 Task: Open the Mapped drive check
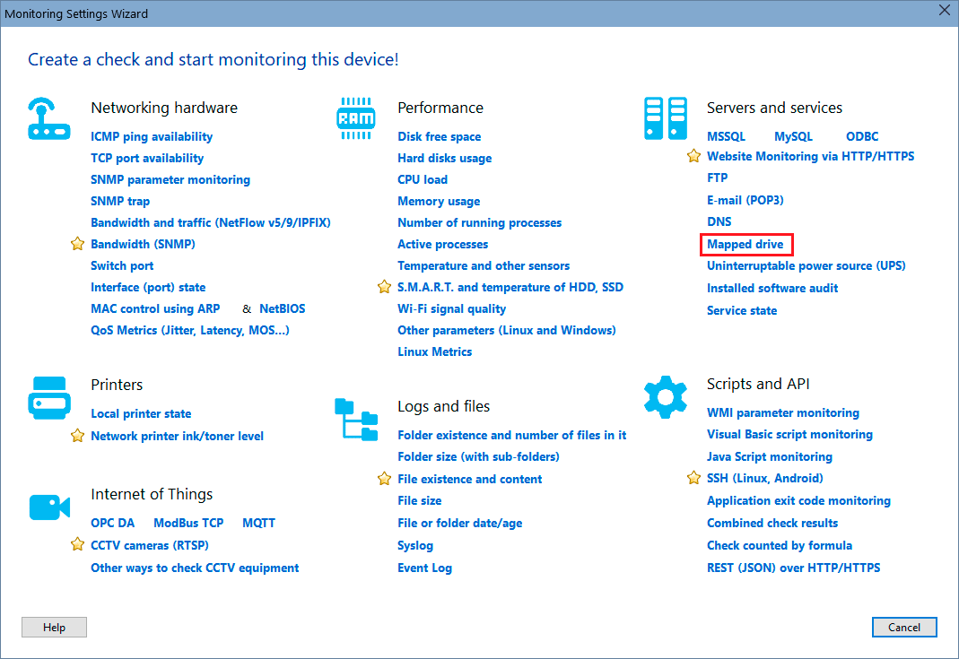coord(745,243)
